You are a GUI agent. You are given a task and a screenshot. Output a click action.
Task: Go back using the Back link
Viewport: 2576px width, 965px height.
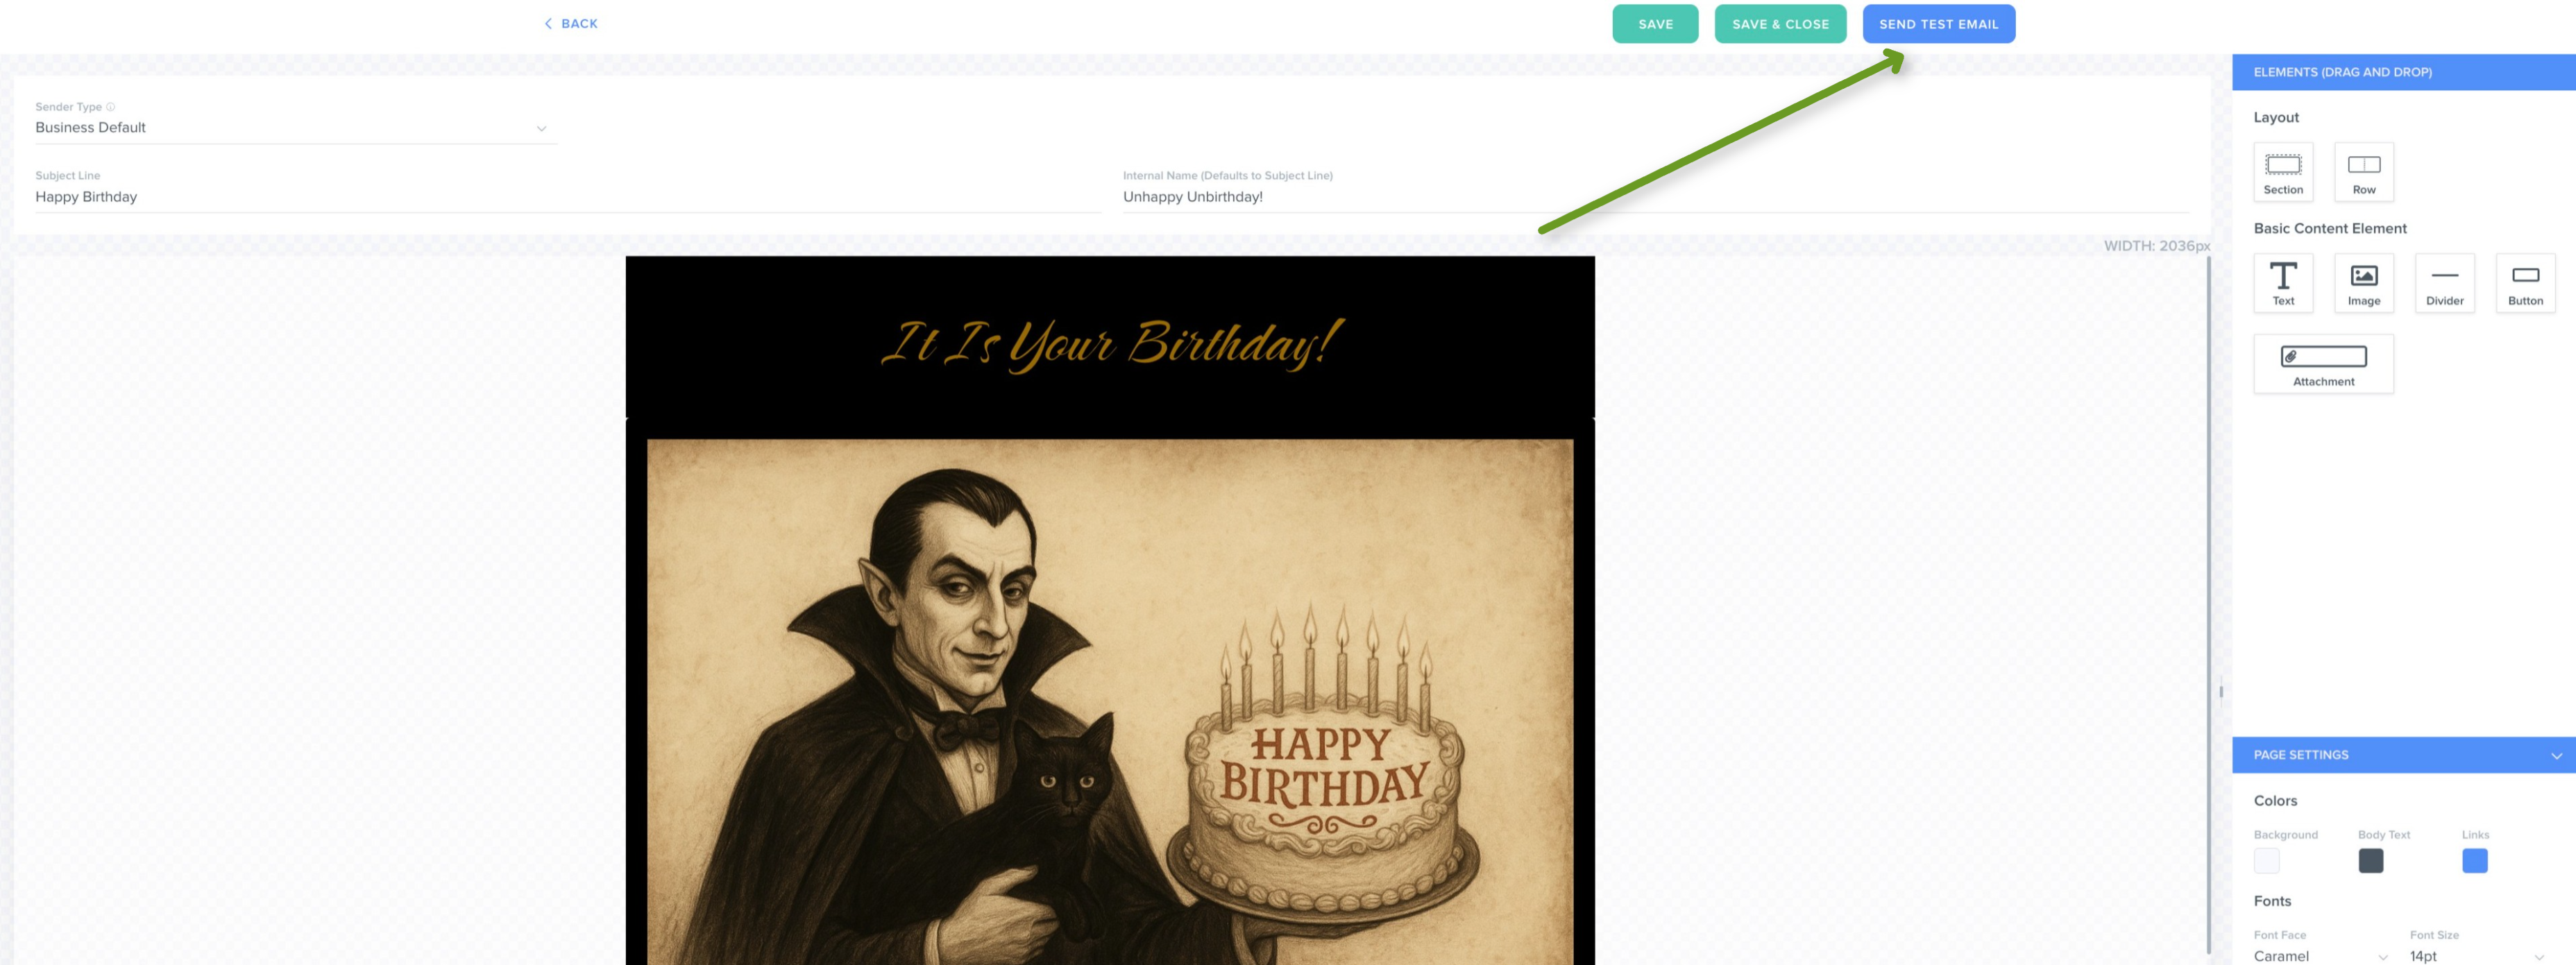570,24
